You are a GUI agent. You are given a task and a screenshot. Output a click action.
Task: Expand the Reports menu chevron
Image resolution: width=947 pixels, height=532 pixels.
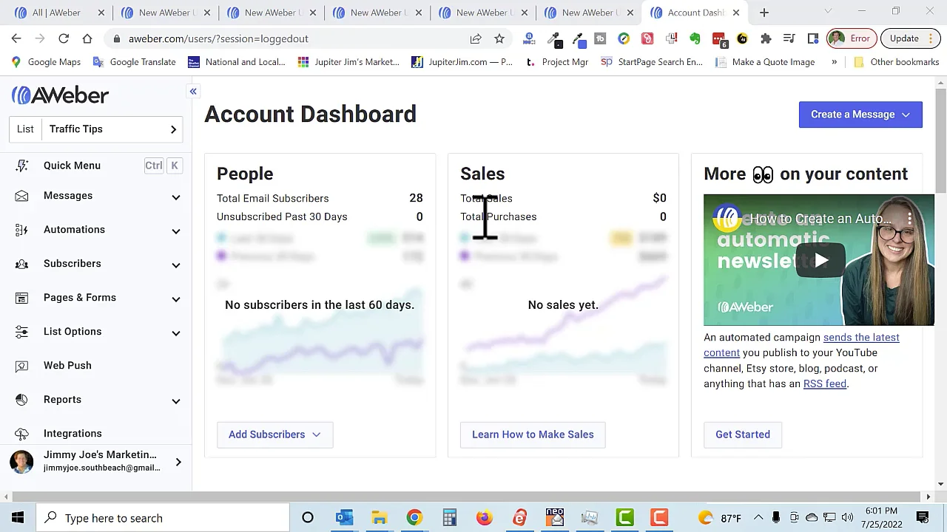[176, 400]
